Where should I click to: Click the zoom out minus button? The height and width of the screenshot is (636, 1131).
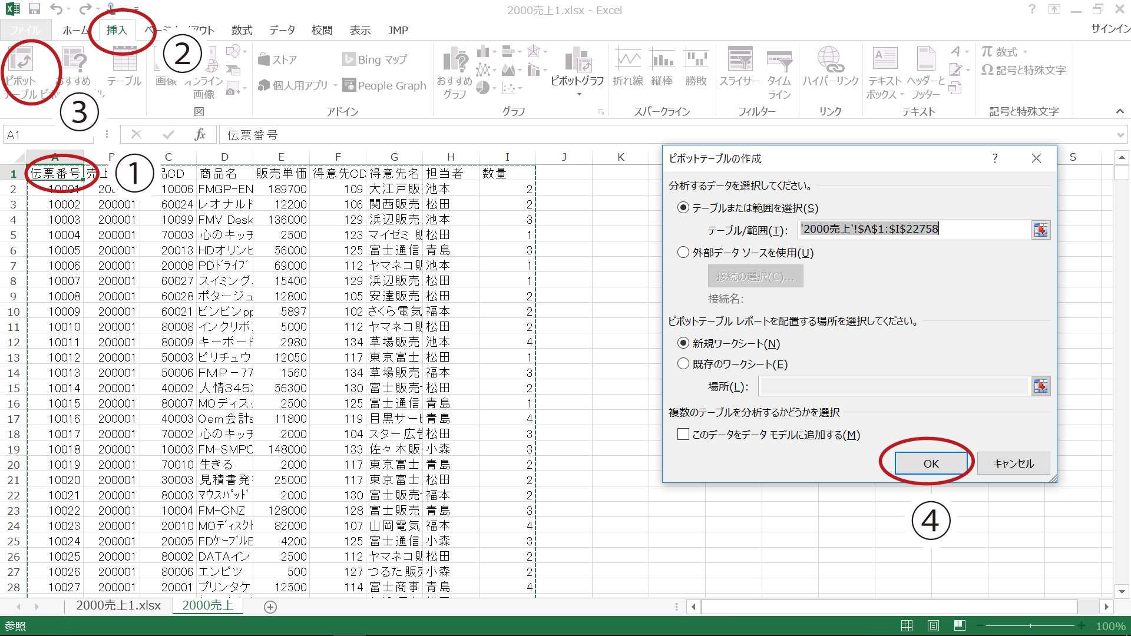(980, 625)
